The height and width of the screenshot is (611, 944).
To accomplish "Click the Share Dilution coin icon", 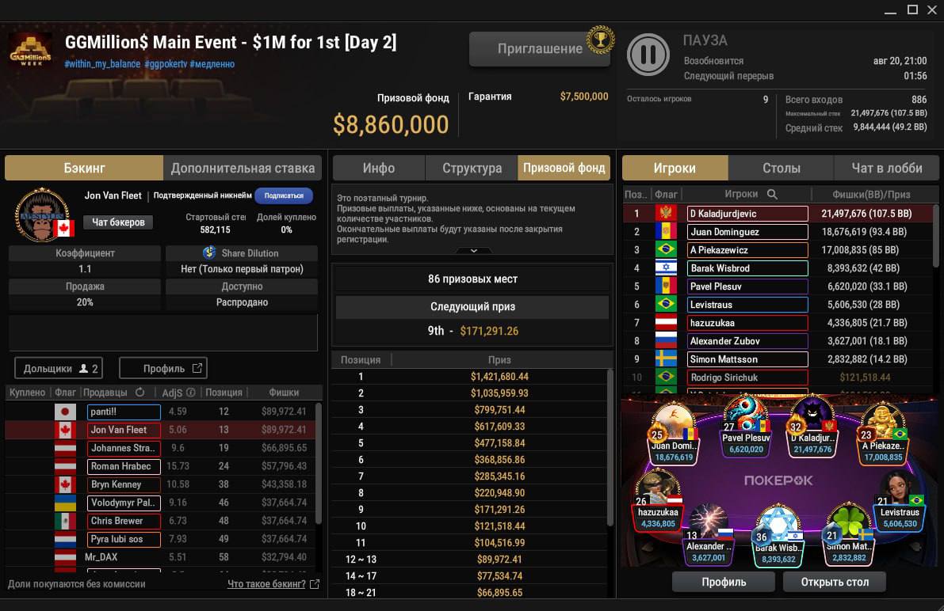I will (209, 252).
